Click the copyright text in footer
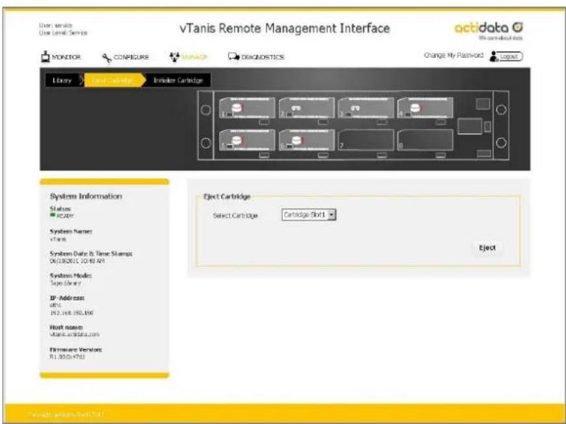This screenshot has height=424, width=566. (65, 414)
